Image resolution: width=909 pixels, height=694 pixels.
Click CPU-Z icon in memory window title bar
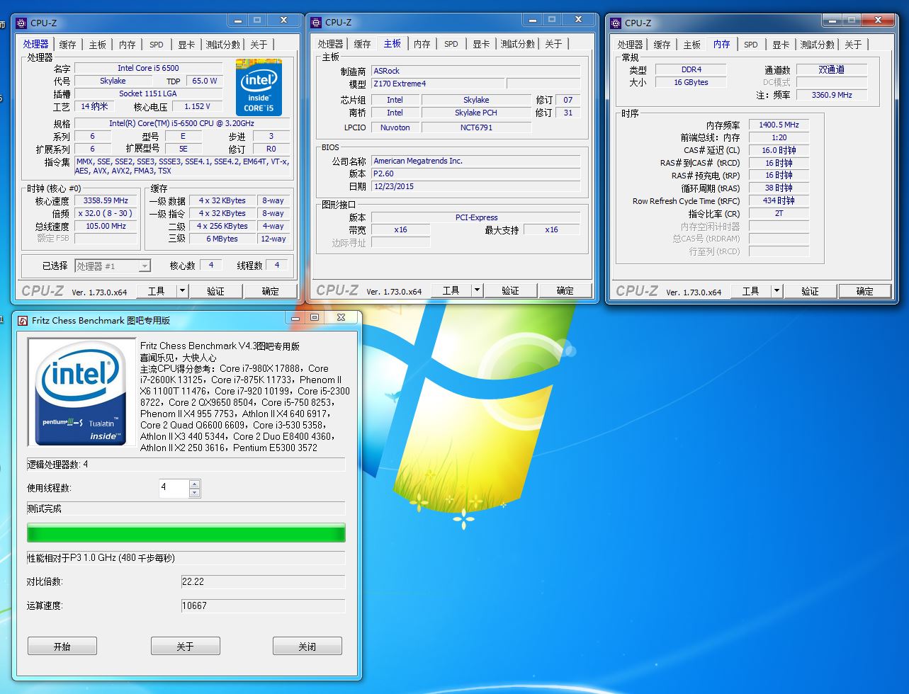[616, 23]
